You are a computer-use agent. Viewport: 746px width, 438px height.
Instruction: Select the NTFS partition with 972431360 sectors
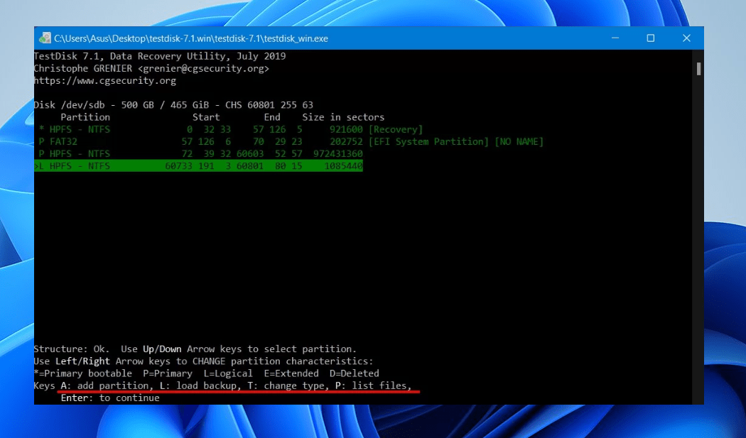[201, 154]
